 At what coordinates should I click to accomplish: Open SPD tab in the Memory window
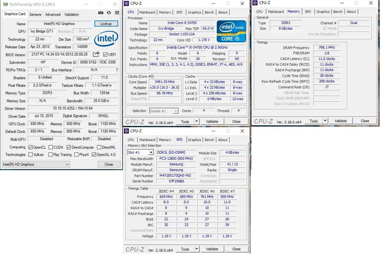(x=308, y=12)
